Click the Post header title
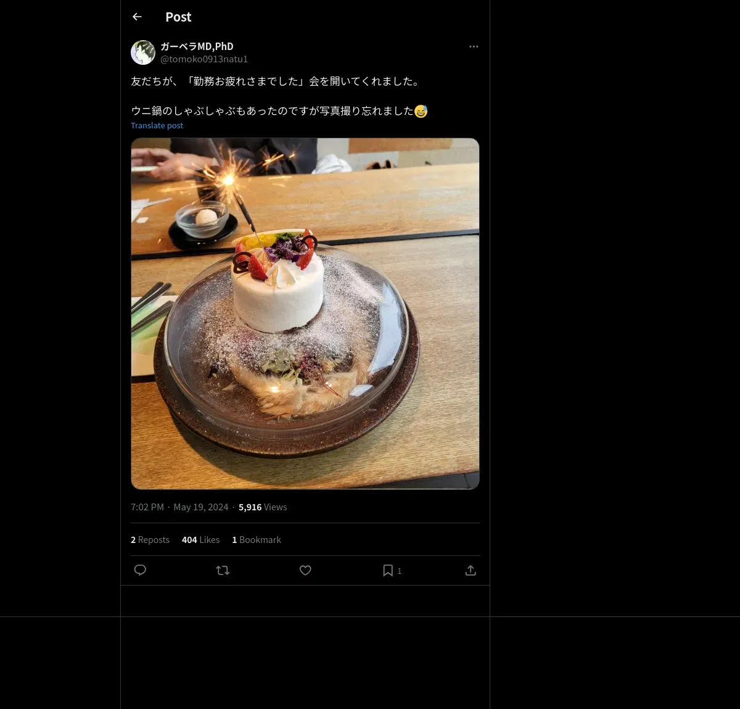The width and height of the screenshot is (740, 709). (x=178, y=17)
